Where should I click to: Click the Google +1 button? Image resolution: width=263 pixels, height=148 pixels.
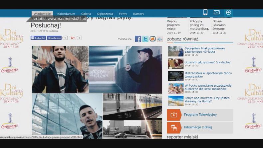pos(73,38)
